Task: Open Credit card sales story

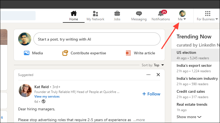Action: click(x=191, y=91)
